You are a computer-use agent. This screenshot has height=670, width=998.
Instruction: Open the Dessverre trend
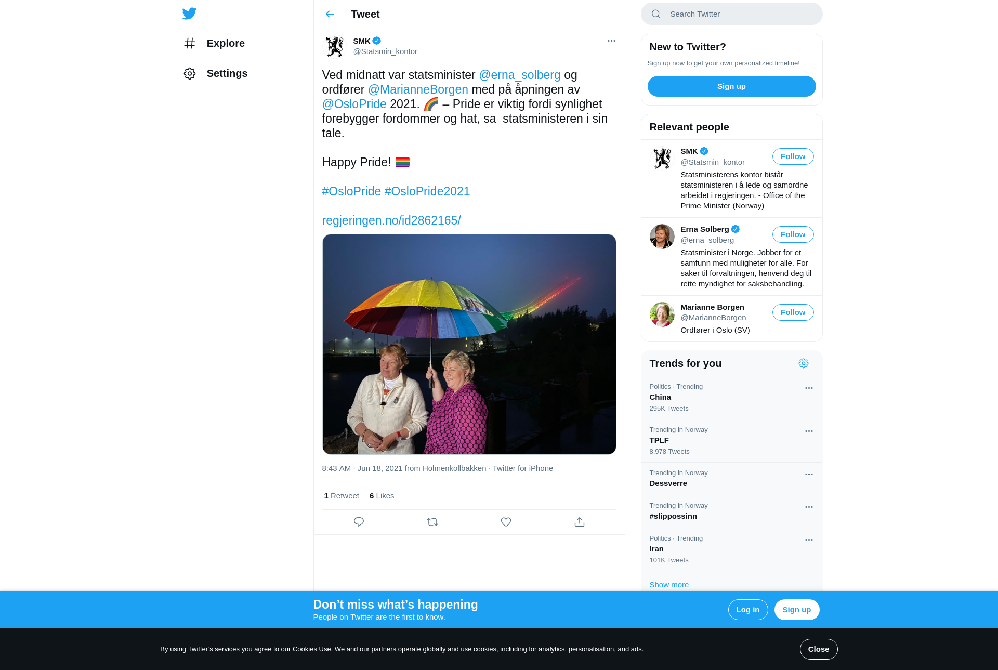(x=731, y=479)
